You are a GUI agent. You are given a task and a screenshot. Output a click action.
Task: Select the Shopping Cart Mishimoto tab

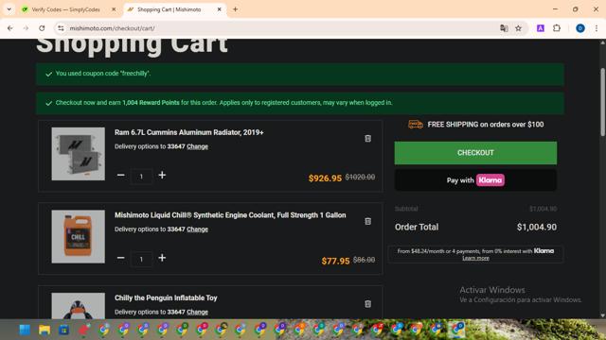pos(169,9)
